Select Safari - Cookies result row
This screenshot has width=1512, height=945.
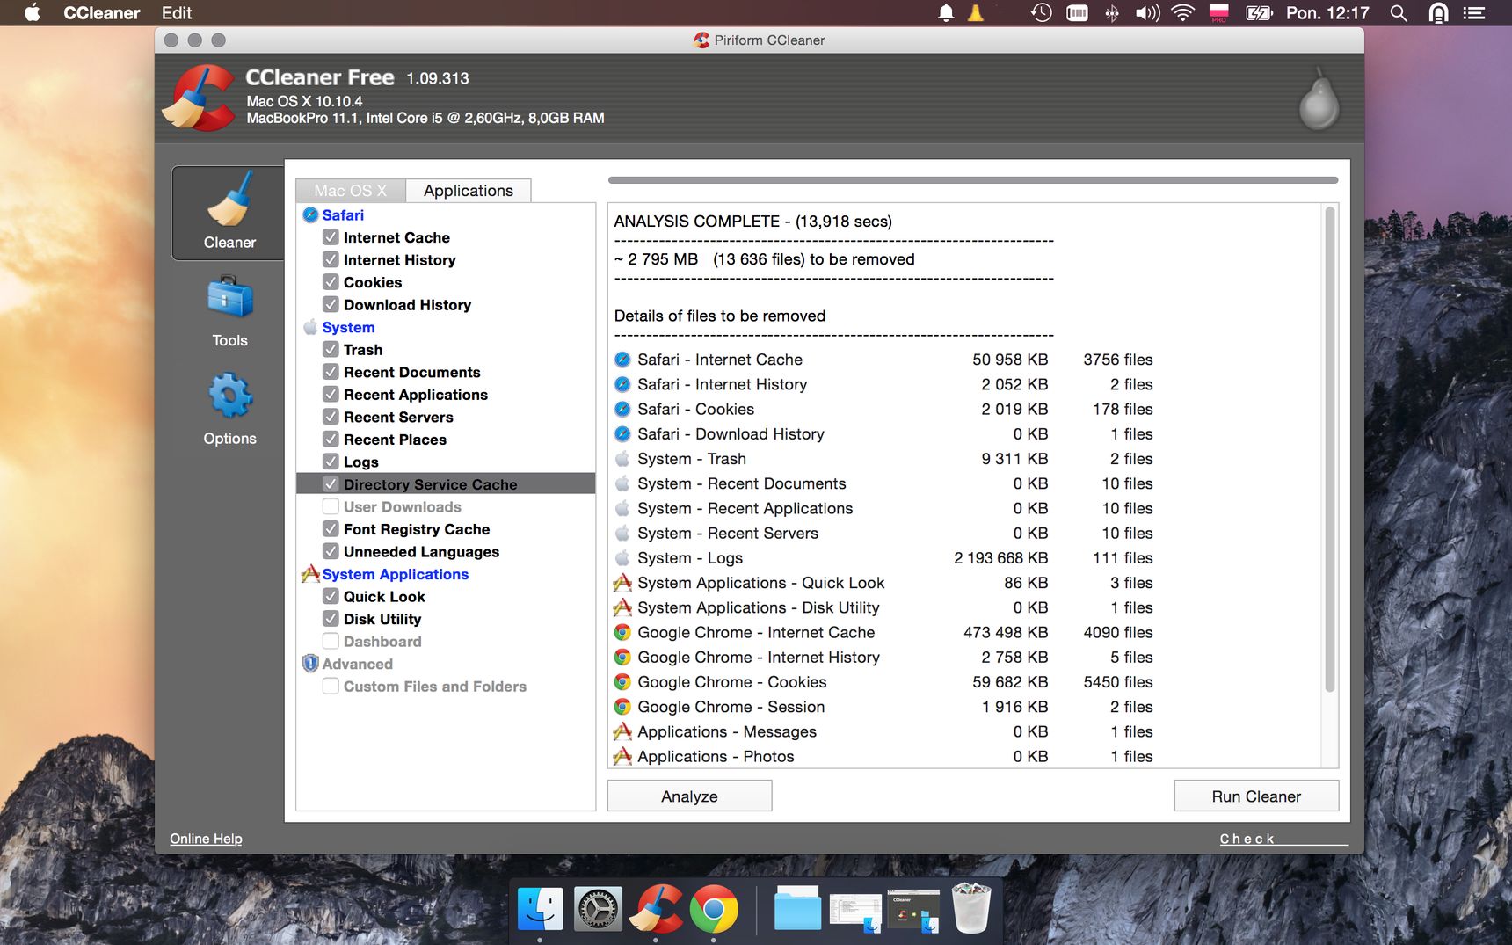click(883, 410)
